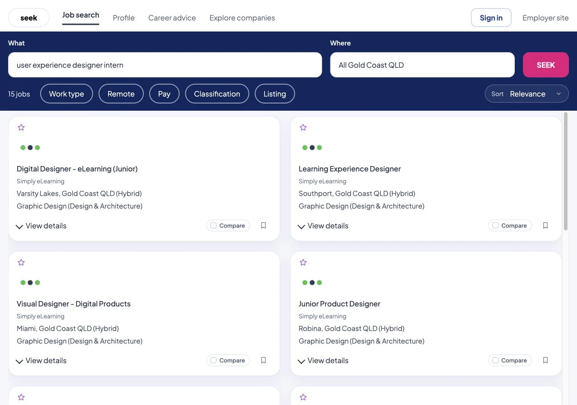This screenshot has width=577, height=405.
Task: Bookmark the Digital Designer - eLearning (Junior) job
Action: tap(264, 225)
